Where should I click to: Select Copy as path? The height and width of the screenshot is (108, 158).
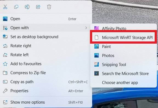coord(46,82)
